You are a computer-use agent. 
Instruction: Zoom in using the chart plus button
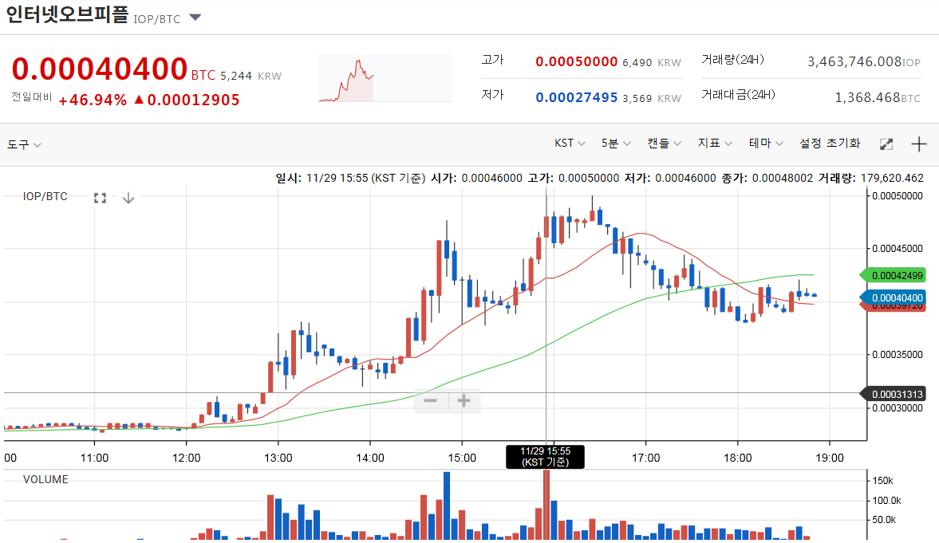point(464,400)
